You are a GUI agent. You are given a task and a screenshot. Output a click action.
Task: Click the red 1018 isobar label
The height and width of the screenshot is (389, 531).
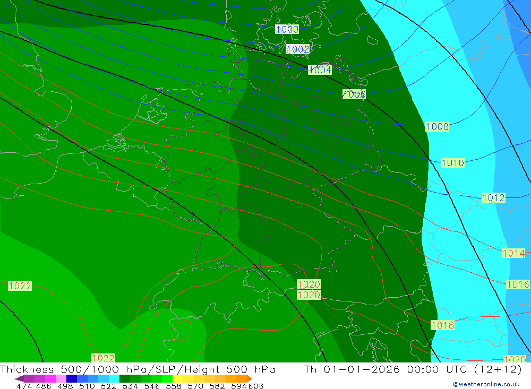[x=443, y=325]
